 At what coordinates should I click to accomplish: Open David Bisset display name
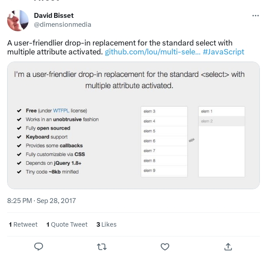[54, 16]
